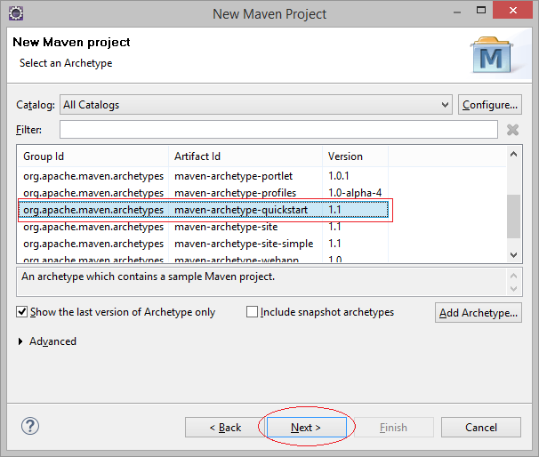The height and width of the screenshot is (457, 539).
Task: Click the archetype list scroll up arrow
Action: coord(513,154)
